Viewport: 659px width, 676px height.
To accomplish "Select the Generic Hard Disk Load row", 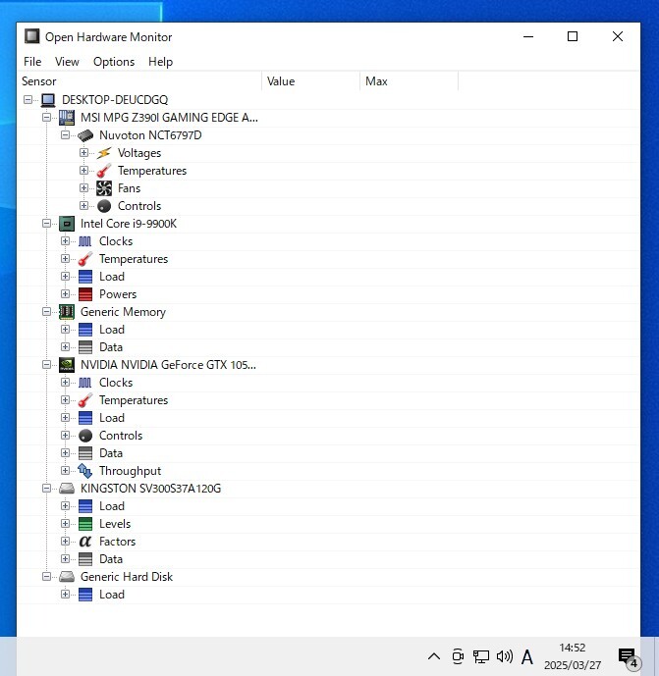I will click(x=328, y=595).
